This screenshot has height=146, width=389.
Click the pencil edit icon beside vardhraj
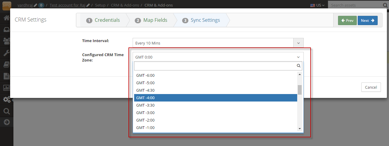pos(35,5)
